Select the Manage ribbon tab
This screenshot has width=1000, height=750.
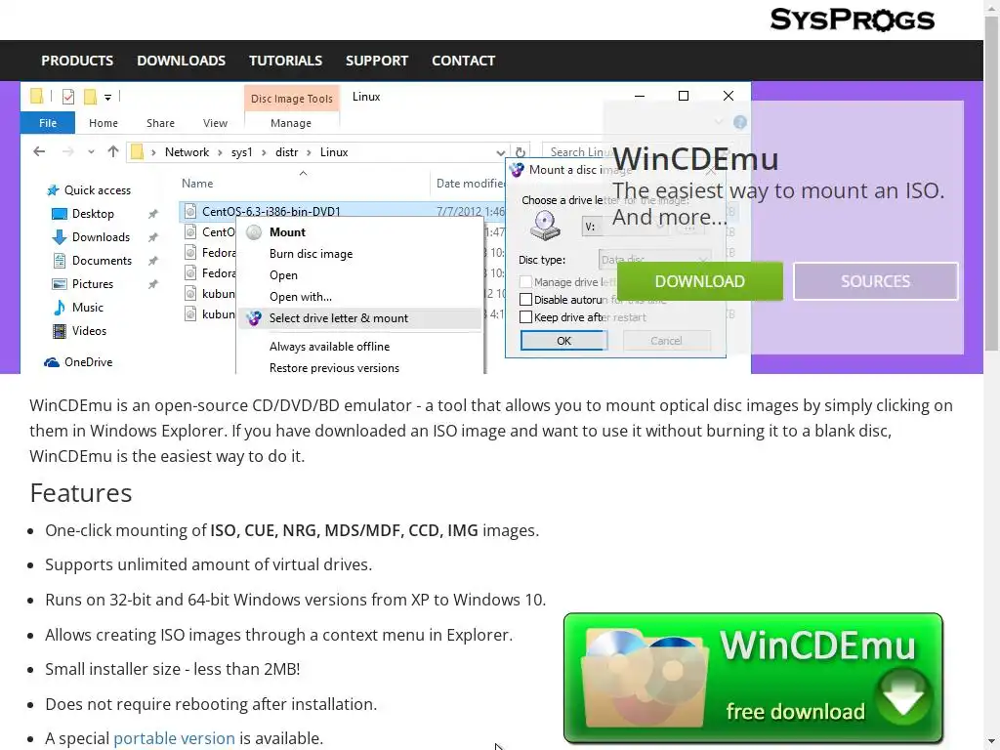point(291,123)
